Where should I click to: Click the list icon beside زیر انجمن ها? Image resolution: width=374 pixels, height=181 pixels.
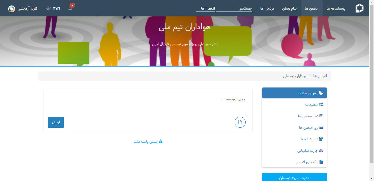point(321,127)
